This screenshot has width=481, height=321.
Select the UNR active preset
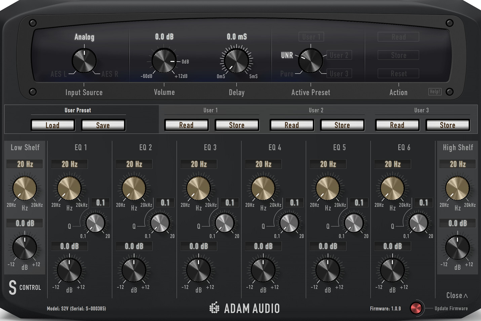tap(287, 55)
